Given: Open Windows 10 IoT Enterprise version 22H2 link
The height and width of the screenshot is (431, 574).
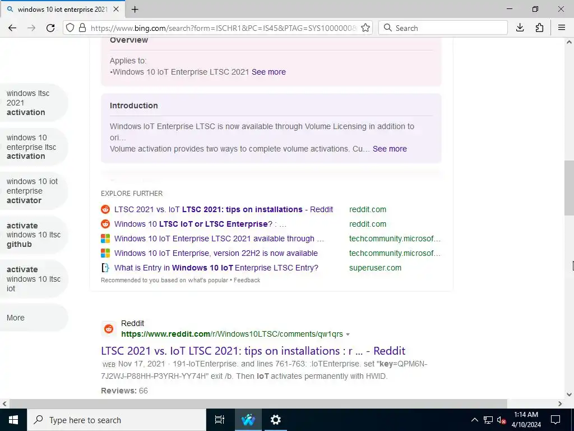Looking at the screenshot, I should (216, 253).
